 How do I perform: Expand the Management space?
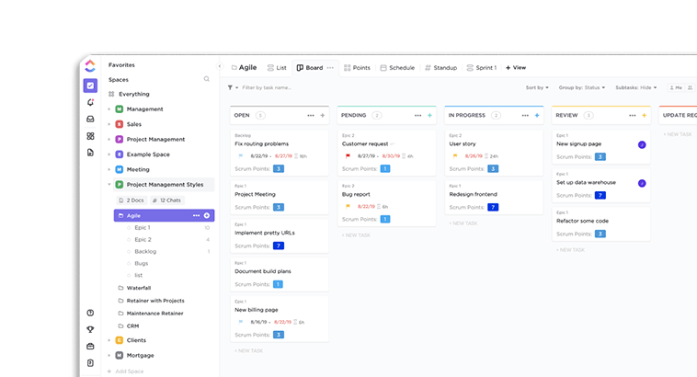pos(109,109)
